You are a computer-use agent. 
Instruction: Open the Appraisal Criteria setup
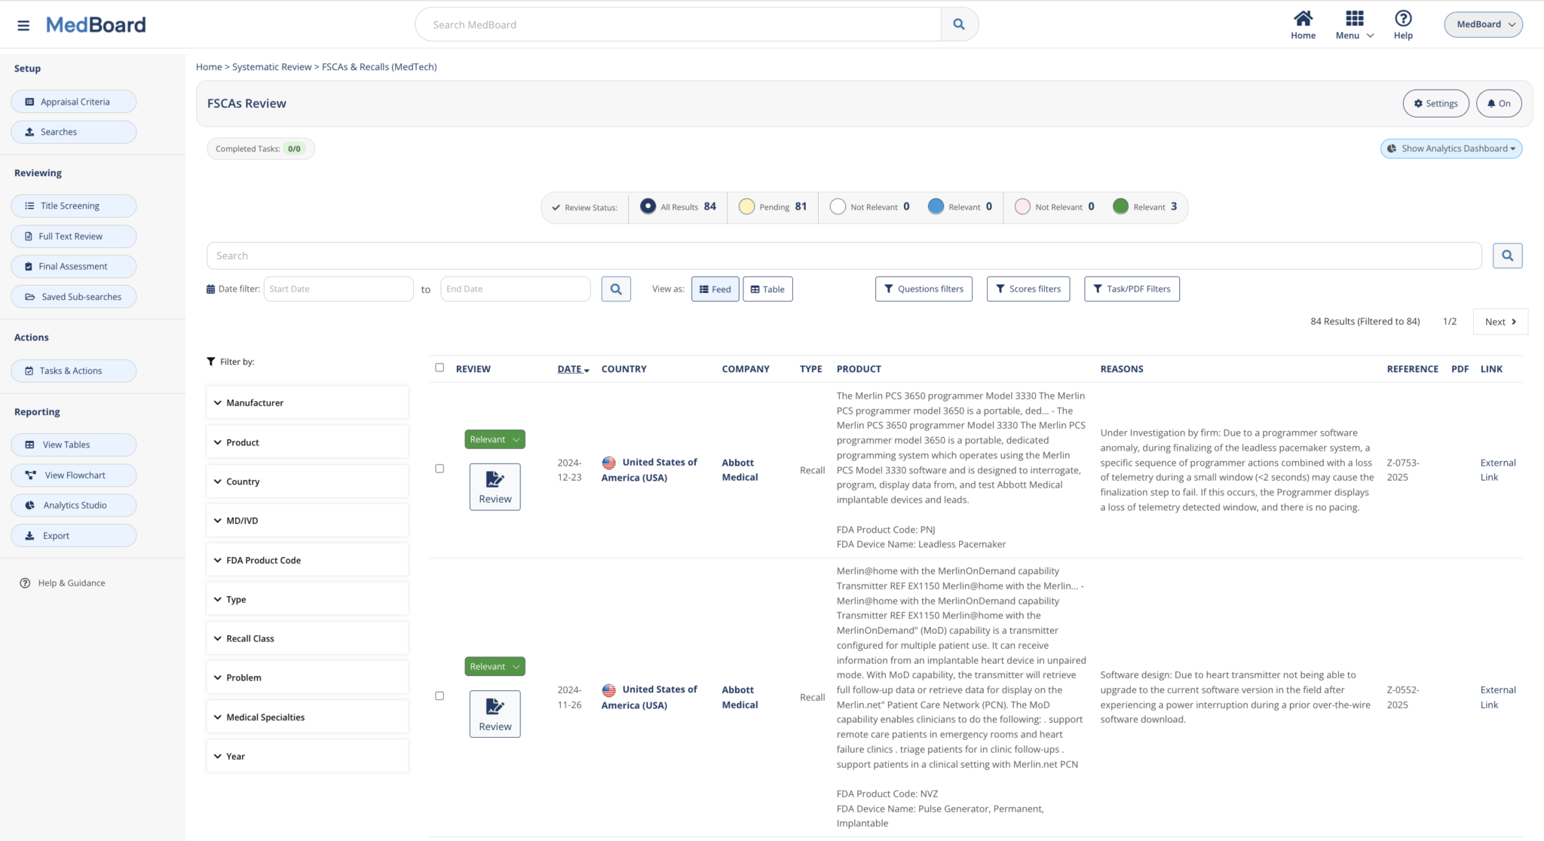point(73,101)
